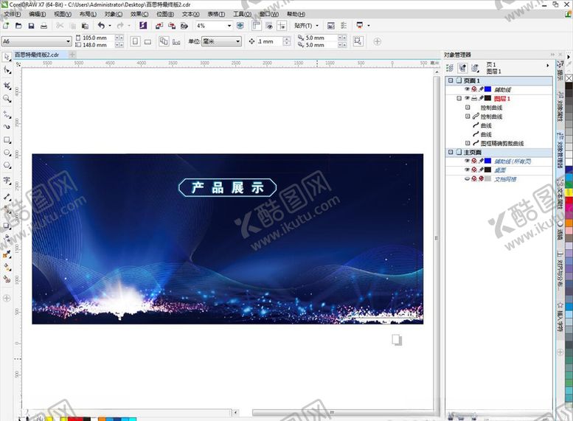Select the Crop tool

pos(7,85)
